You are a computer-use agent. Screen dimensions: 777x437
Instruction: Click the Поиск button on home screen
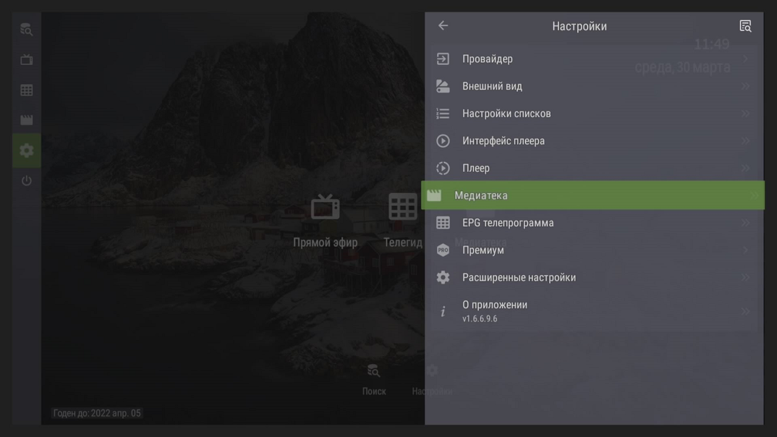pyautogui.click(x=374, y=378)
